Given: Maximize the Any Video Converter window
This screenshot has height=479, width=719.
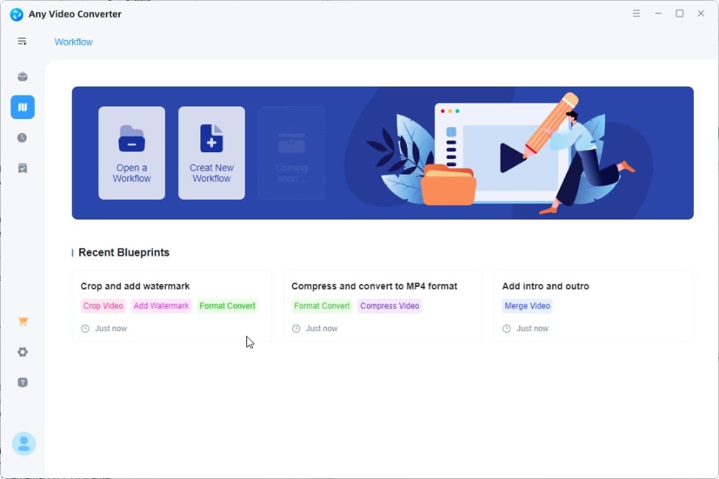Looking at the screenshot, I should click(680, 13).
